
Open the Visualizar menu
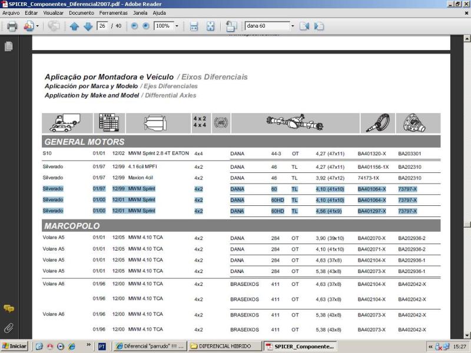tap(53, 13)
